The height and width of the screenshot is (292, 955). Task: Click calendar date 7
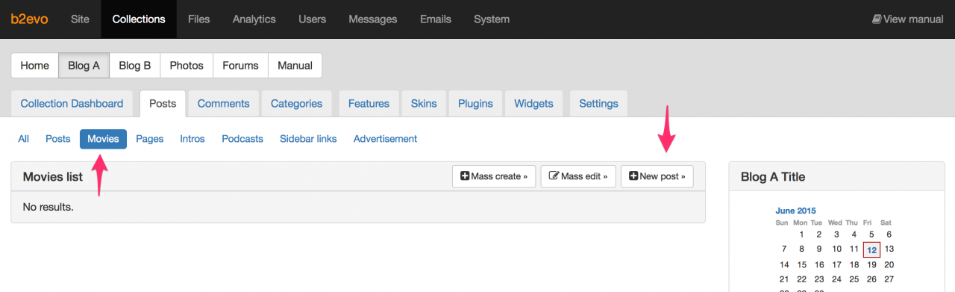tap(784, 249)
